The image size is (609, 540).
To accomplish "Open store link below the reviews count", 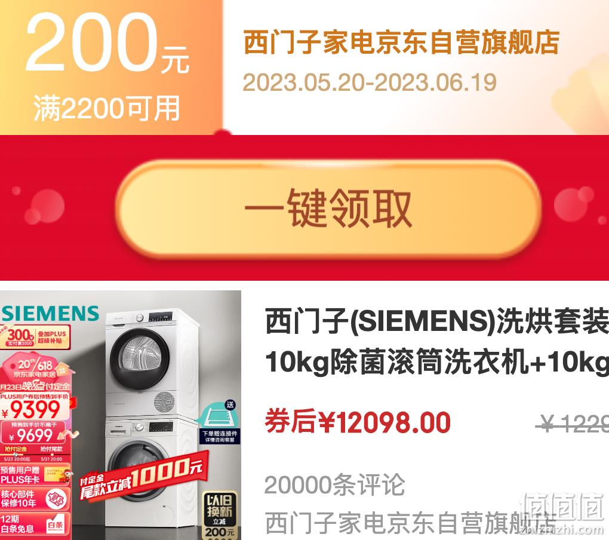I will point(411,523).
